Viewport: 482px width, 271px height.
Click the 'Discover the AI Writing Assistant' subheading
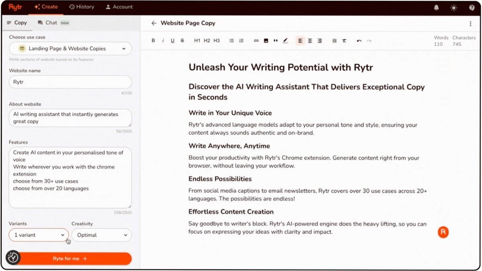[x=306, y=92]
